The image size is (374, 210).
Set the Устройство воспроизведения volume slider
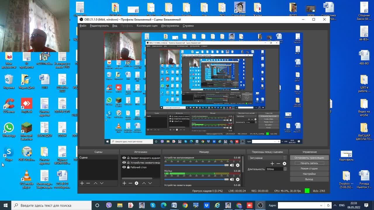pos(196,165)
